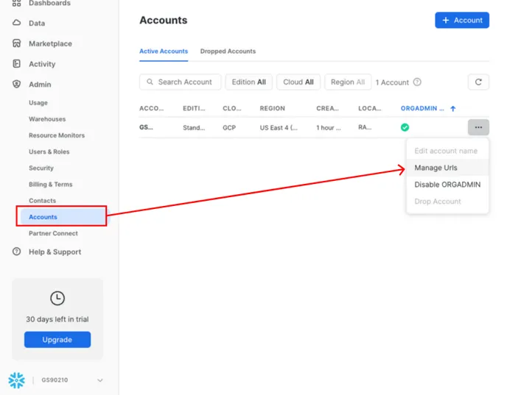The image size is (507, 395).
Task: Click the add Account button
Action: [461, 21]
